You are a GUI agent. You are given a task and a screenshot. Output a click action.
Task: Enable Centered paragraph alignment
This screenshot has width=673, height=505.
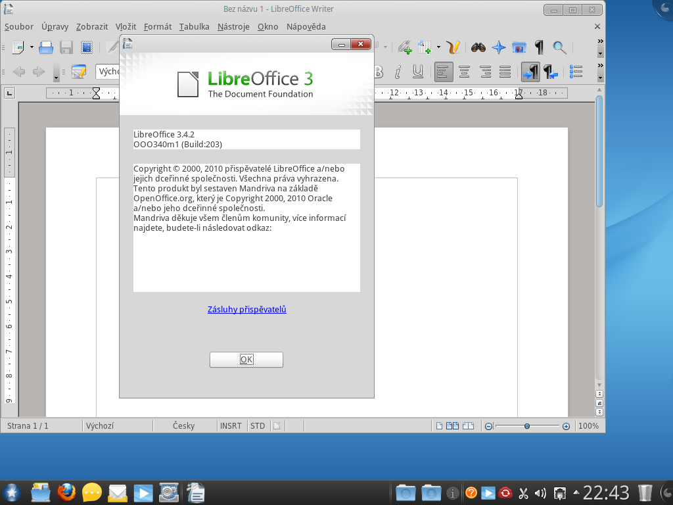(x=464, y=72)
